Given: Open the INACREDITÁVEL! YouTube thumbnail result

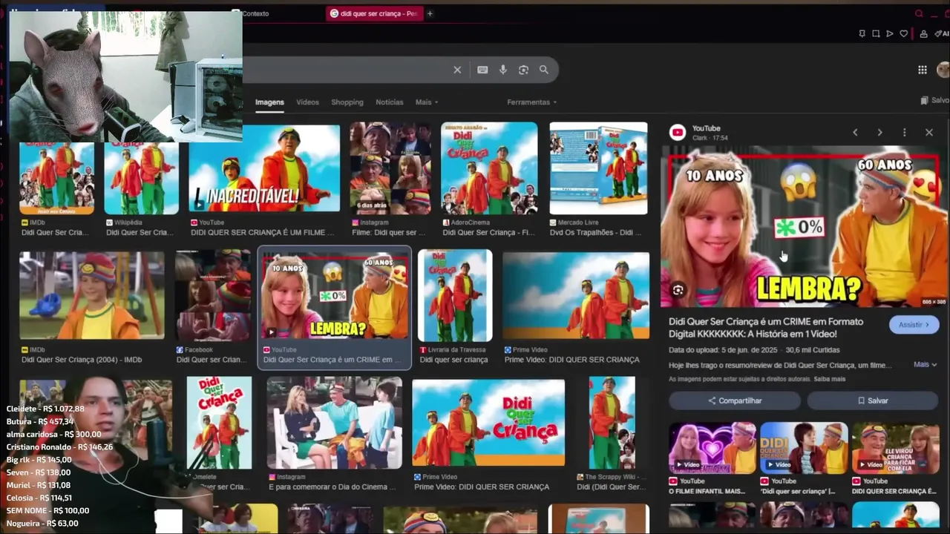Looking at the screenshot, I should [x=264, y=169].
